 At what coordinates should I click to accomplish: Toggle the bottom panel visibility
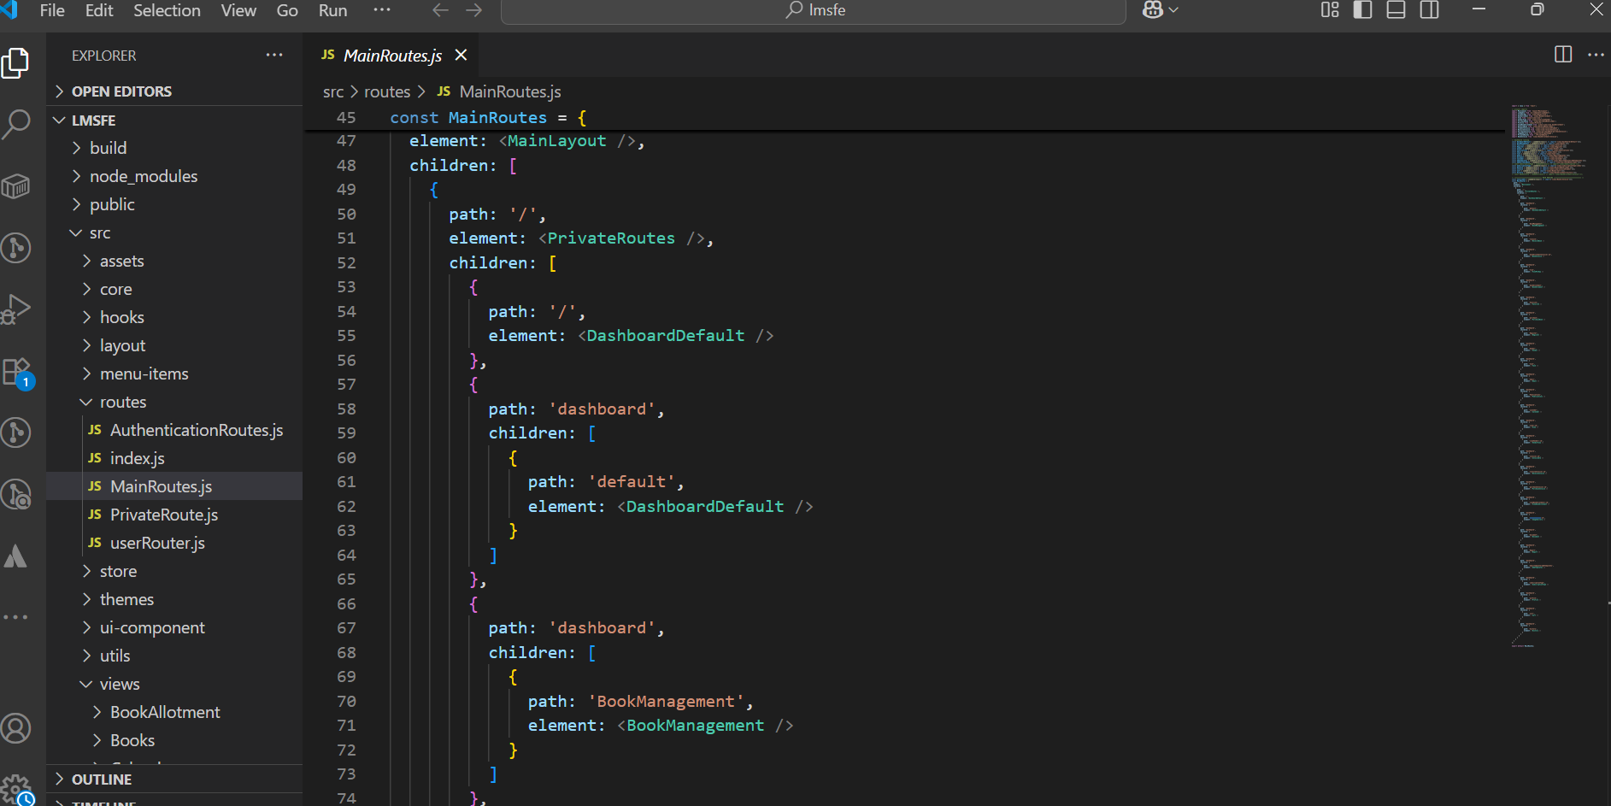1396,10
